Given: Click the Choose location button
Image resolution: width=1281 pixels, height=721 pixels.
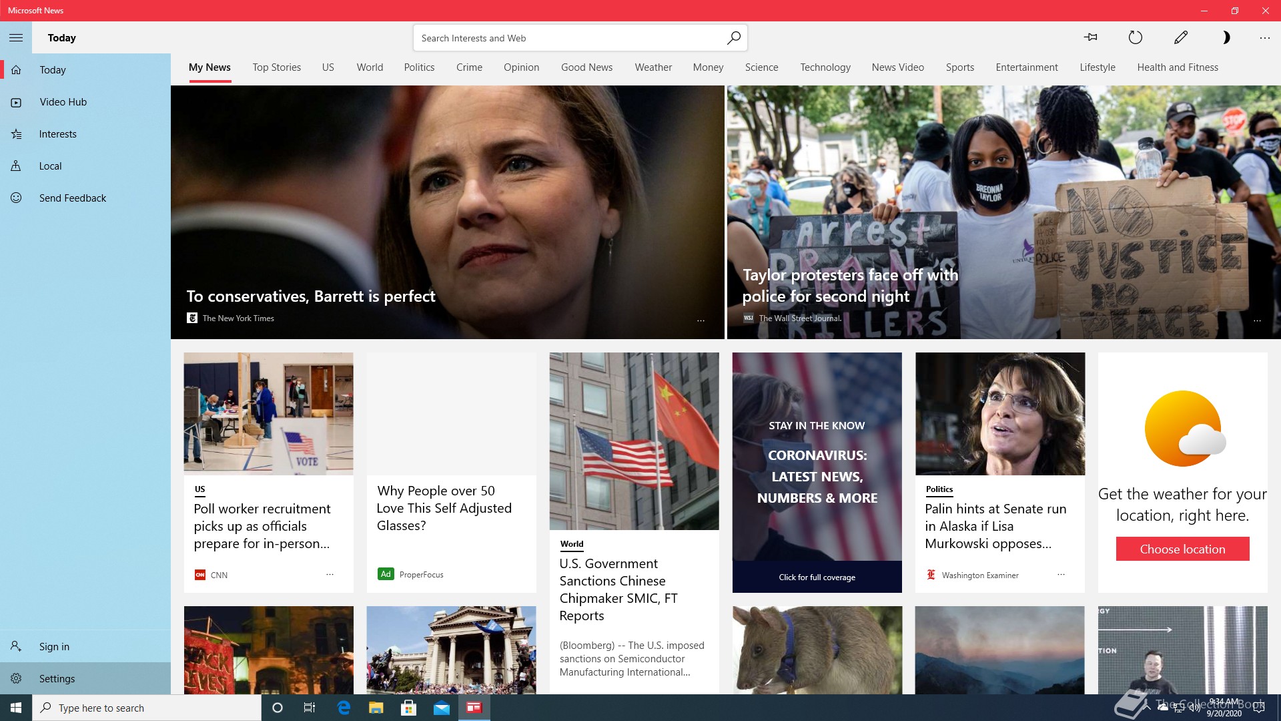Looking at the screenshot, I should (x=1182, y=549).
